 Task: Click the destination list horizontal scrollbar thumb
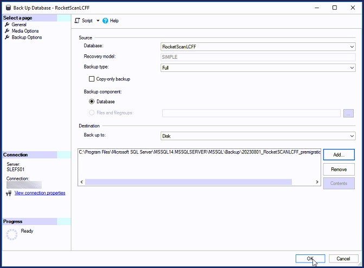(x=188, y=182)
